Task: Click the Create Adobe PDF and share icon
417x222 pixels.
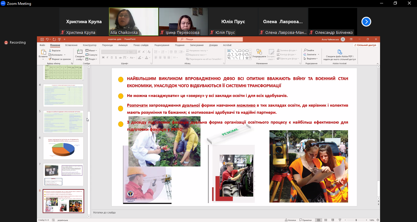Action: click(x=339, y=52)
